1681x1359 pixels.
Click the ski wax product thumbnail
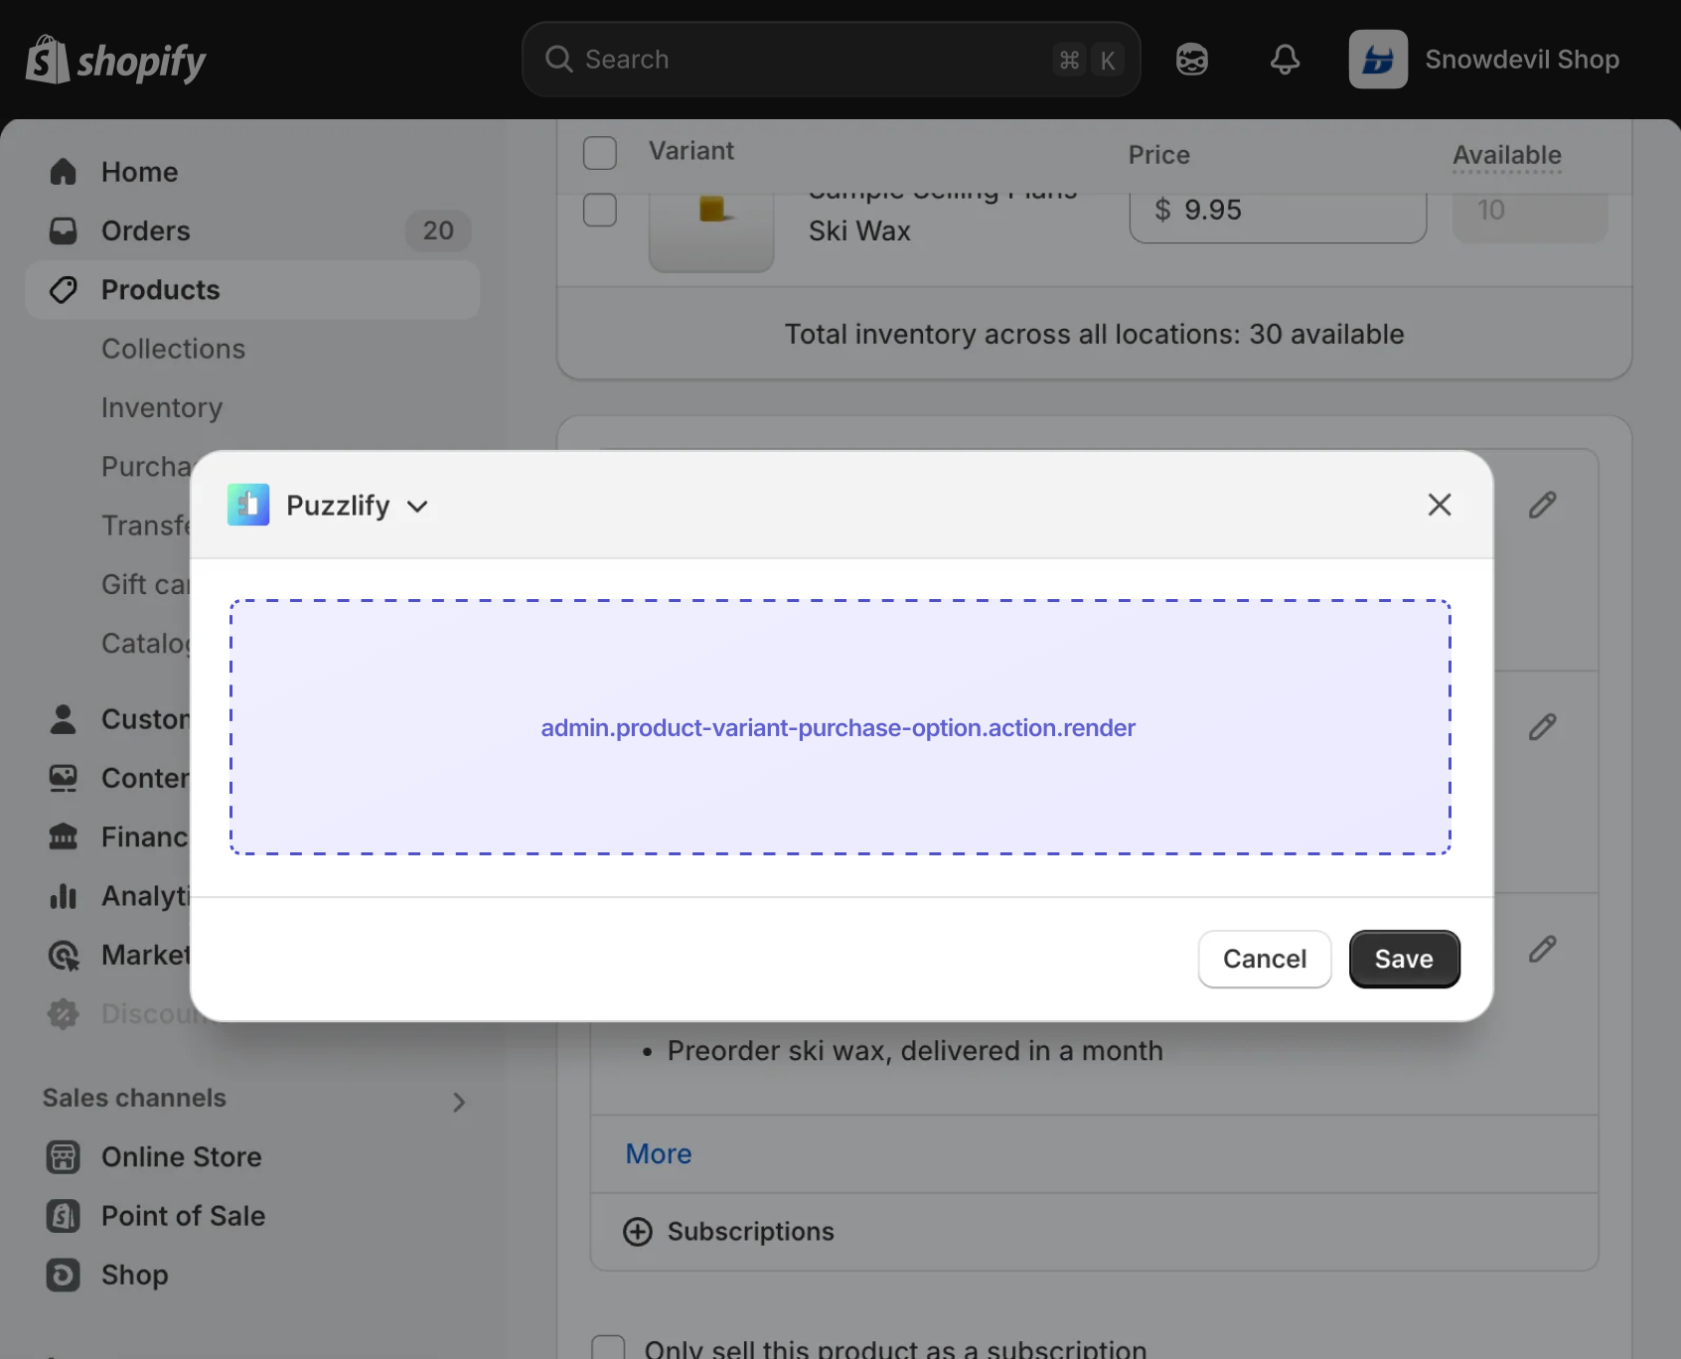tap(711, 230)
